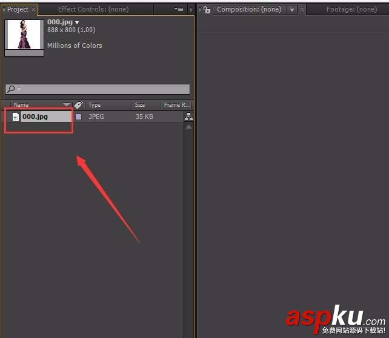Screen dimensions: 389x338
Task: Click the 000.jpg file icon
Action: [16, 117]
